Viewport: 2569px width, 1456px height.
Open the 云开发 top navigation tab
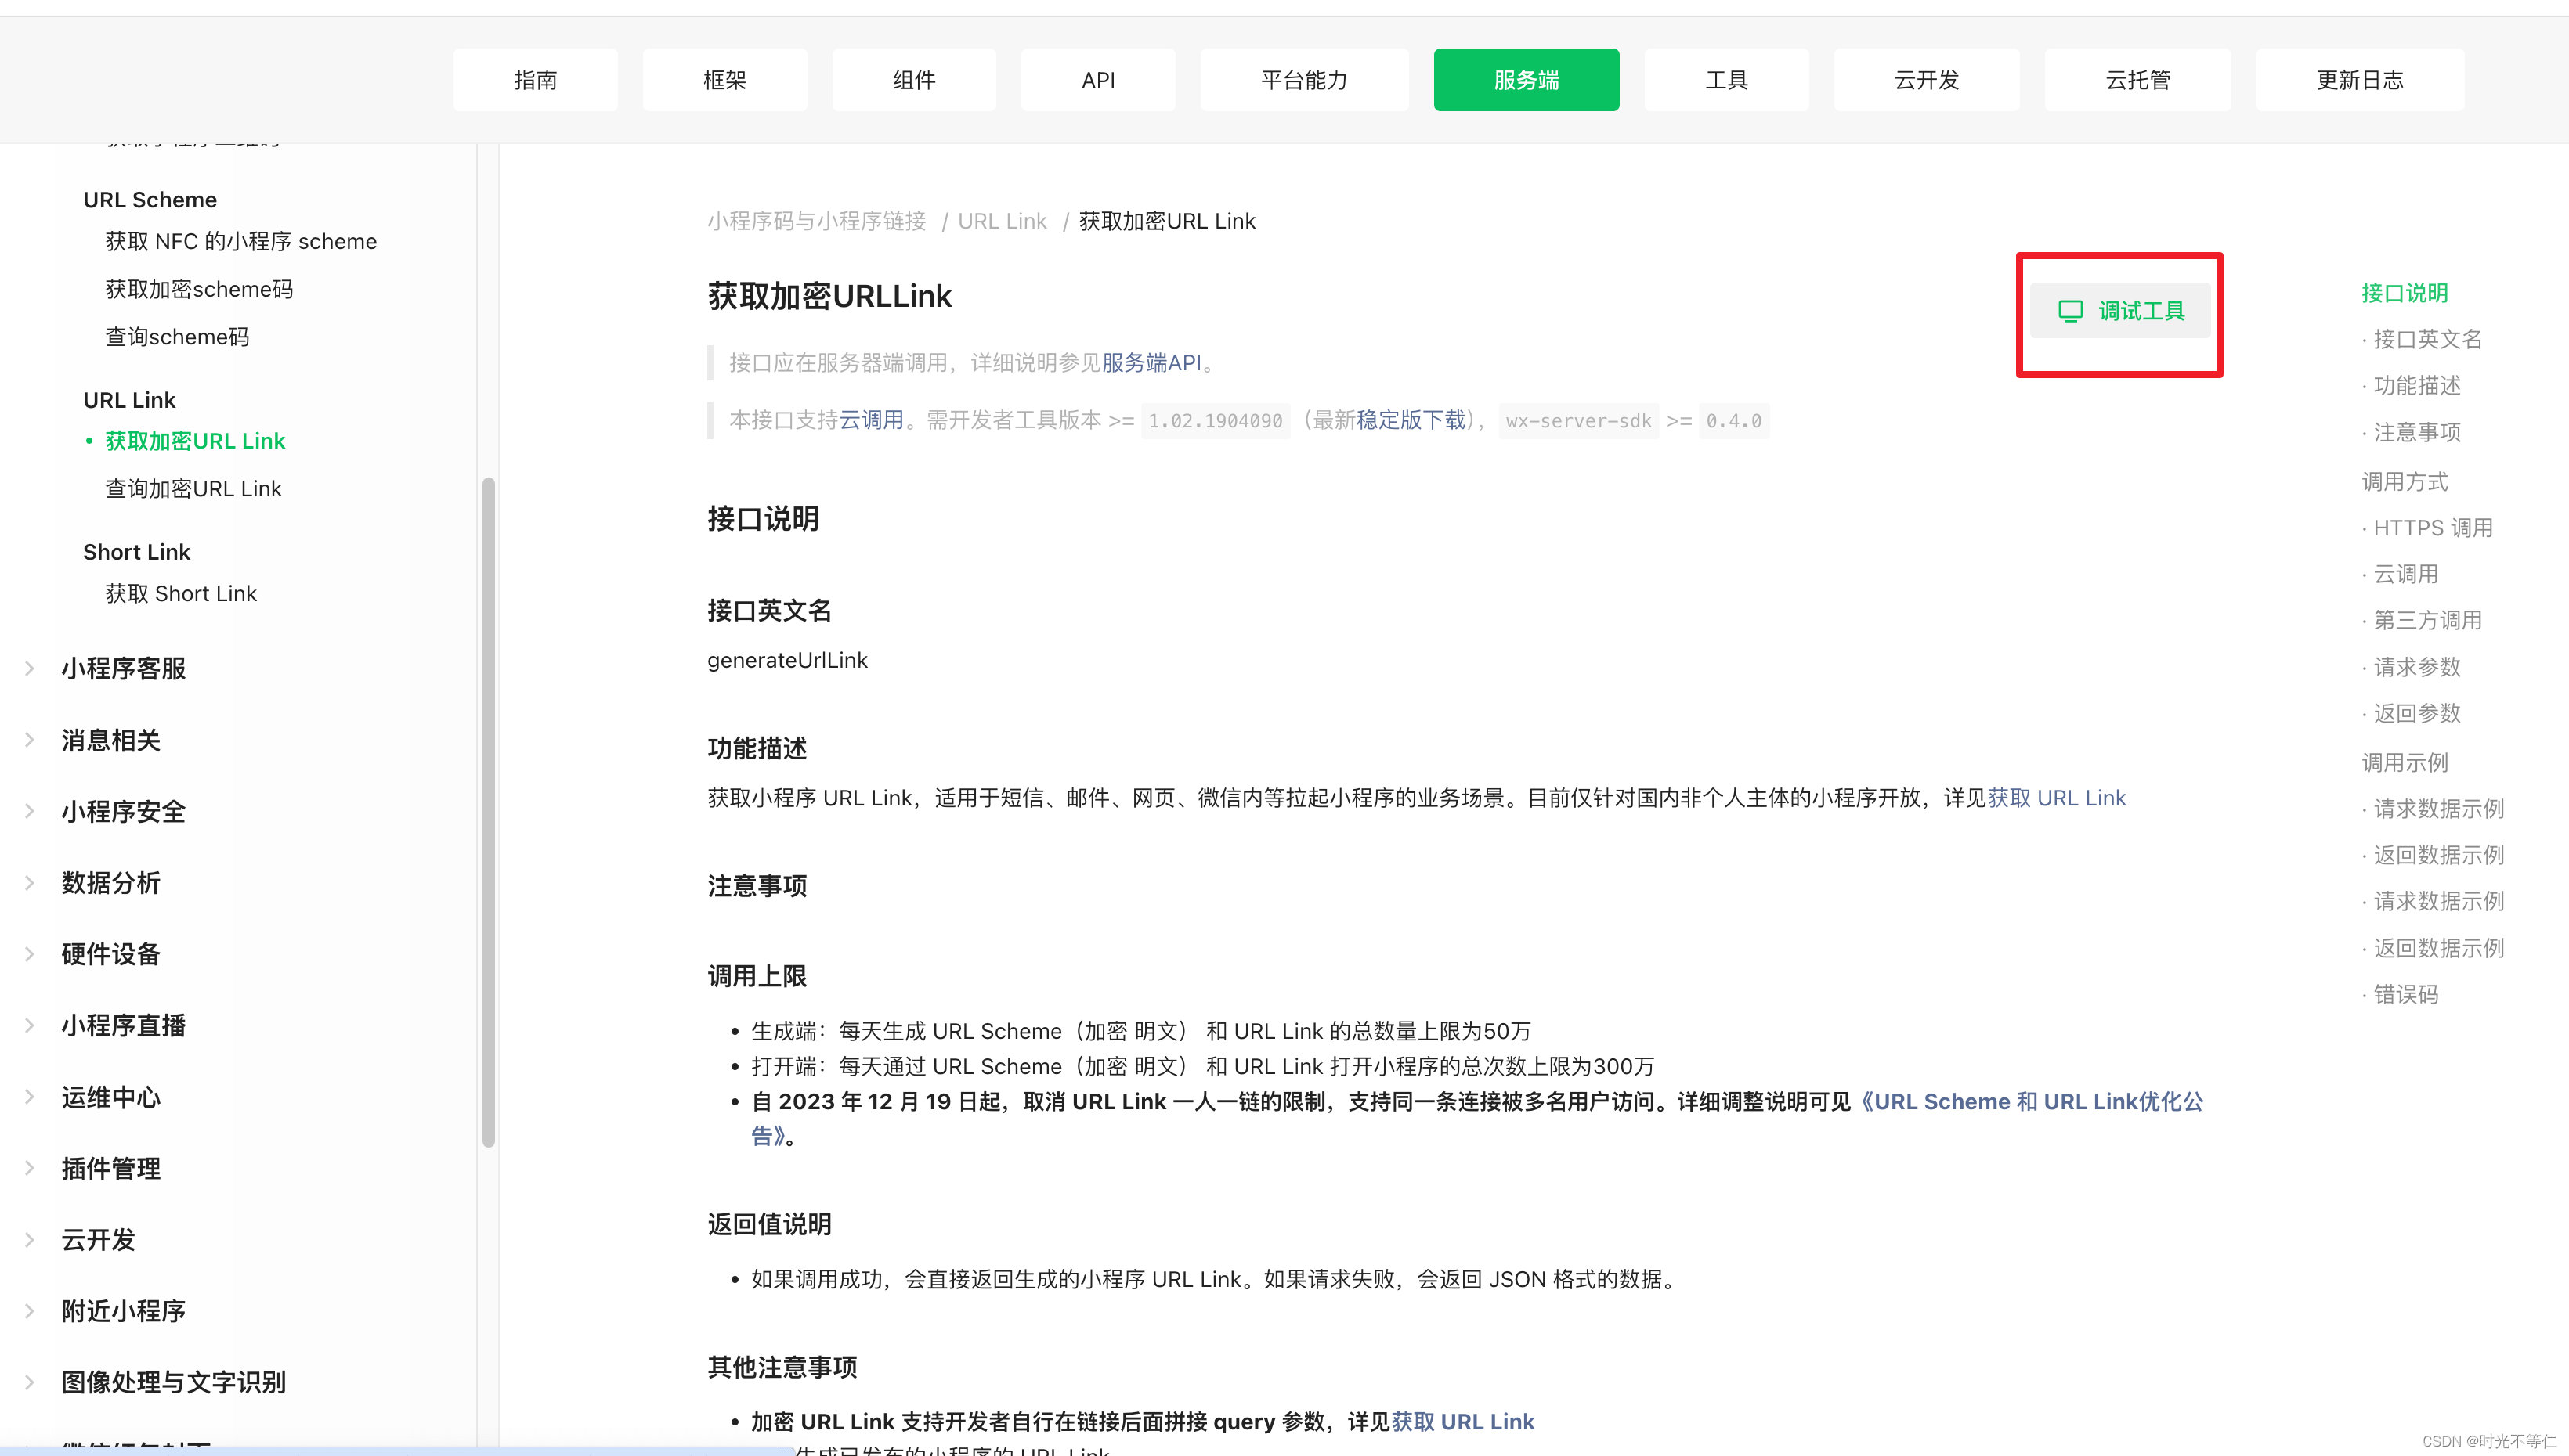pos(1926,80)
